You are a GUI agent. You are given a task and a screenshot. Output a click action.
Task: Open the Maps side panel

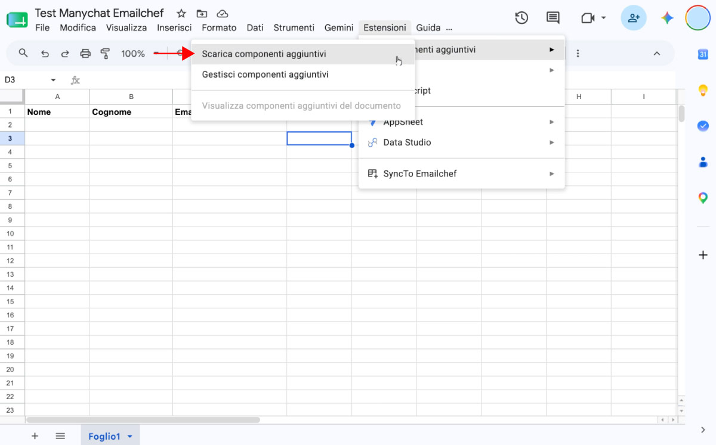(x=703, y=197)
